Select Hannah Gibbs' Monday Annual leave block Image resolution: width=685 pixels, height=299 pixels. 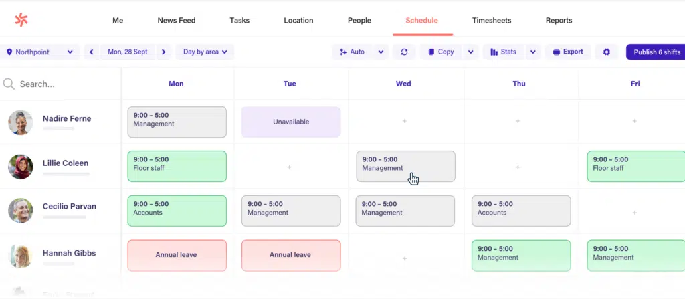tap(177, 255)
